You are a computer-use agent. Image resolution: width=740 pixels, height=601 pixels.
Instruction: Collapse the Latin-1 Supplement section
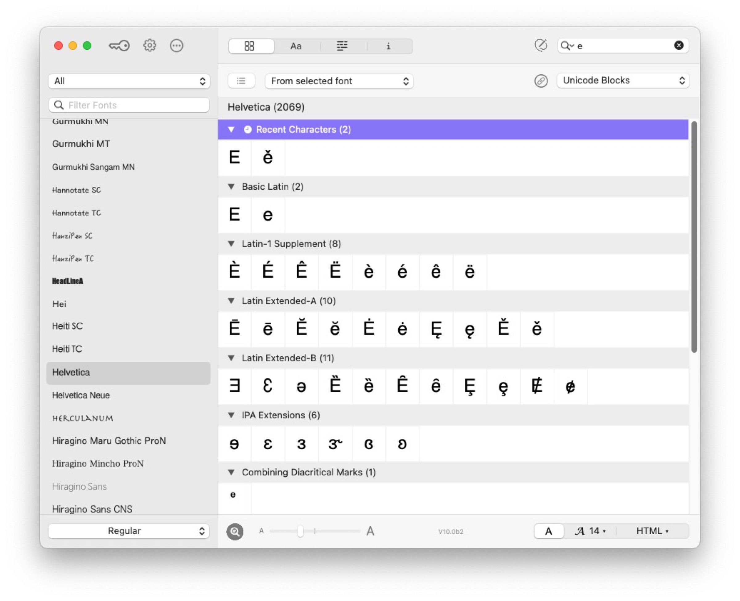click(x=231, y=244)
